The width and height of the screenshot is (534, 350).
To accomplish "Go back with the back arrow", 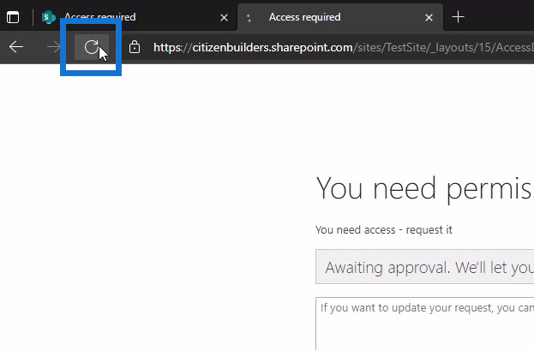I will click(x=16, y=47).
